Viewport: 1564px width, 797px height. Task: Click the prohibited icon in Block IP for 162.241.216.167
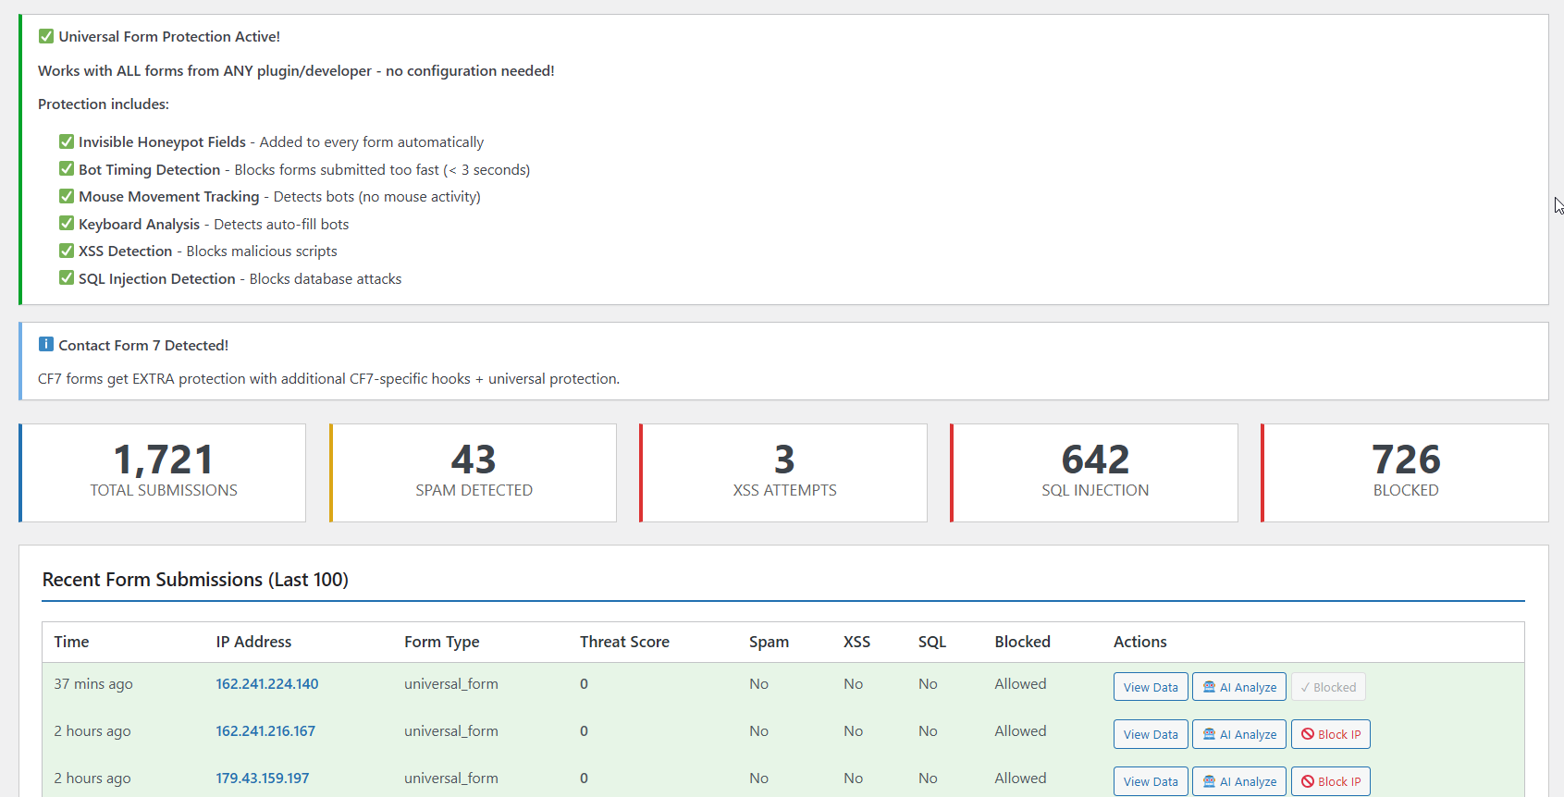(1308, 734)
